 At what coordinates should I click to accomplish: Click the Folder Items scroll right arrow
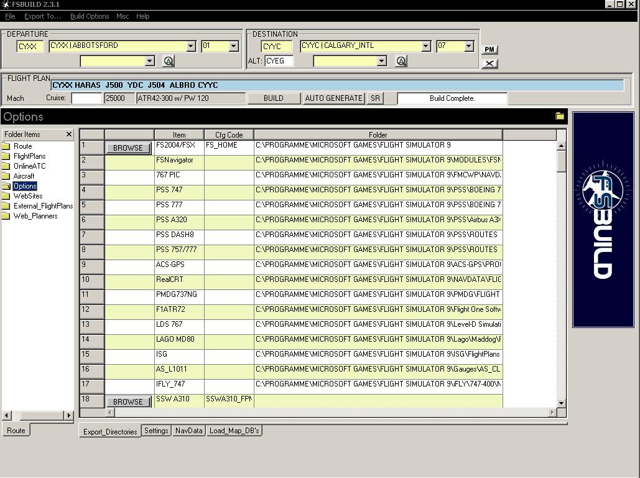coord(68,416)
